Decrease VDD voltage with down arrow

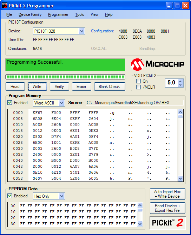click(180, 85)
